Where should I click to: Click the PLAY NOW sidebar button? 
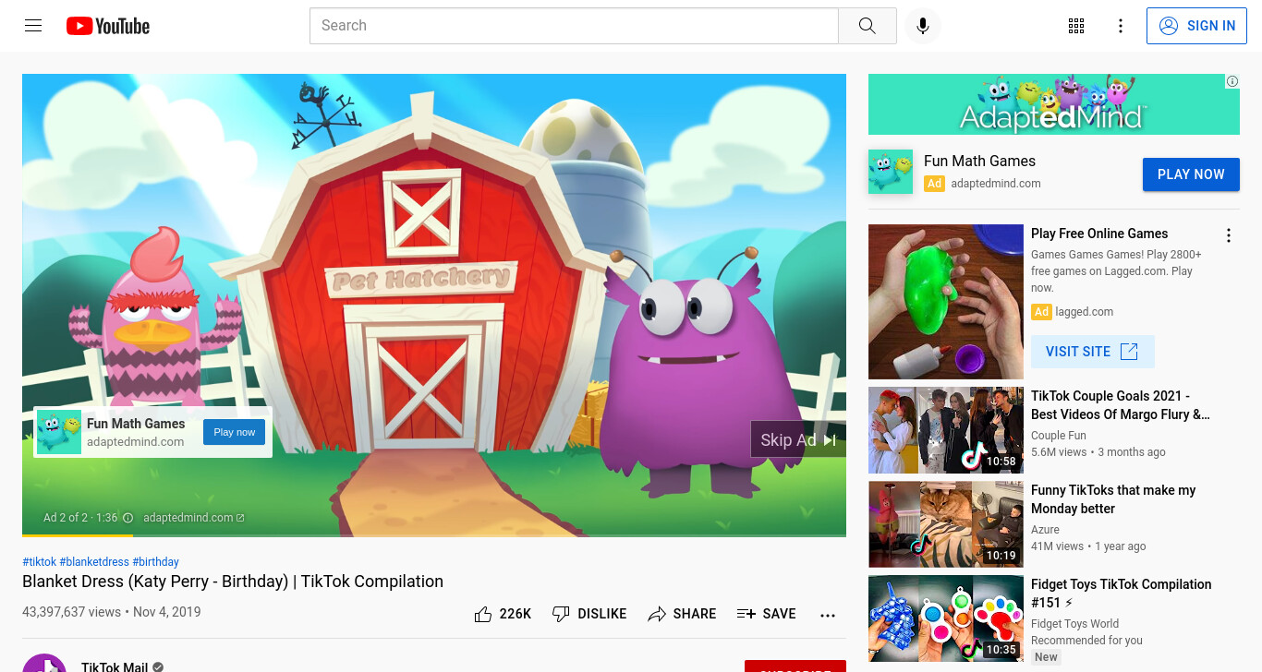[x=1191, y=174]
